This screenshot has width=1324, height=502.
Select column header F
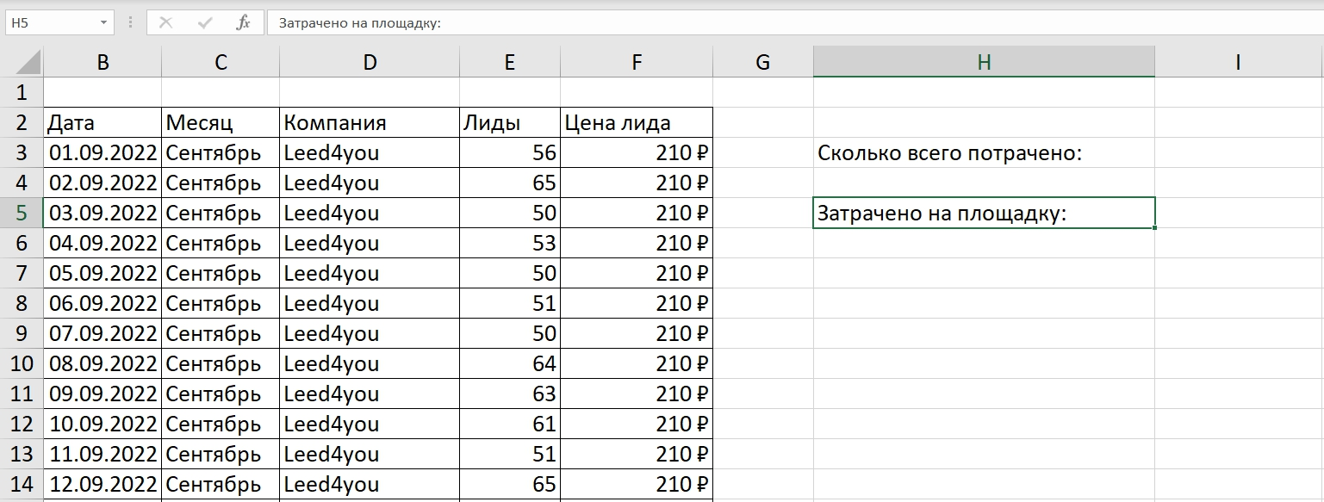tap(636, 61)
